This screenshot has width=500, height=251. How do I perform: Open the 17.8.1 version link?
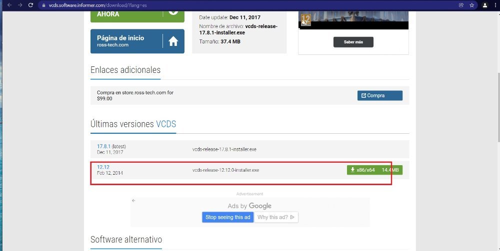tap(104, 146)
